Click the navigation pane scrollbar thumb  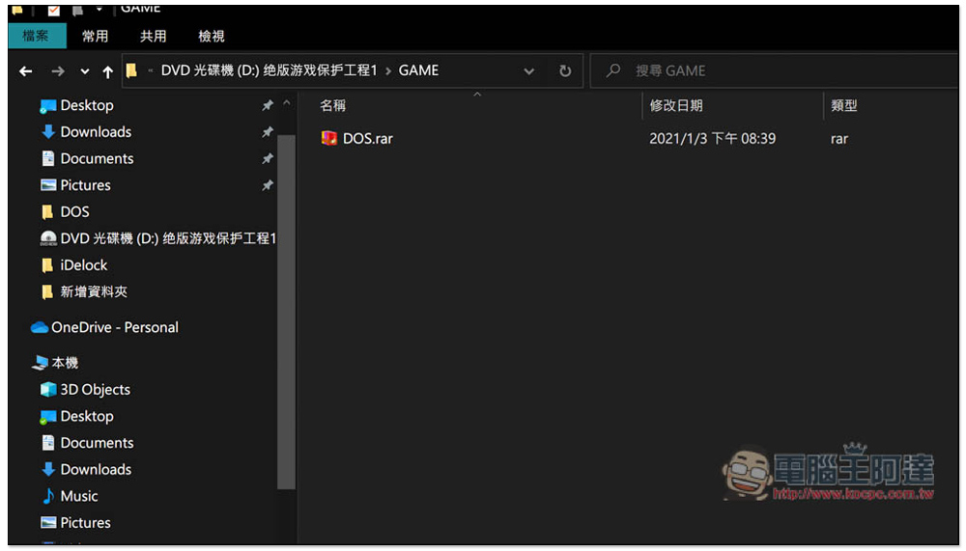click(x=287, y=312)
